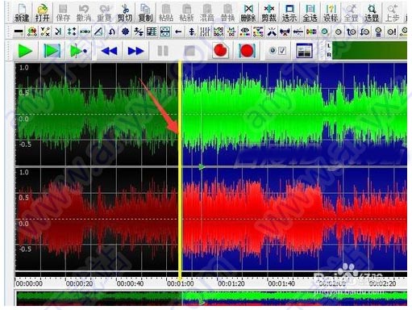Click the pause button in control bar
412x310 pixels.
point(163,51)
